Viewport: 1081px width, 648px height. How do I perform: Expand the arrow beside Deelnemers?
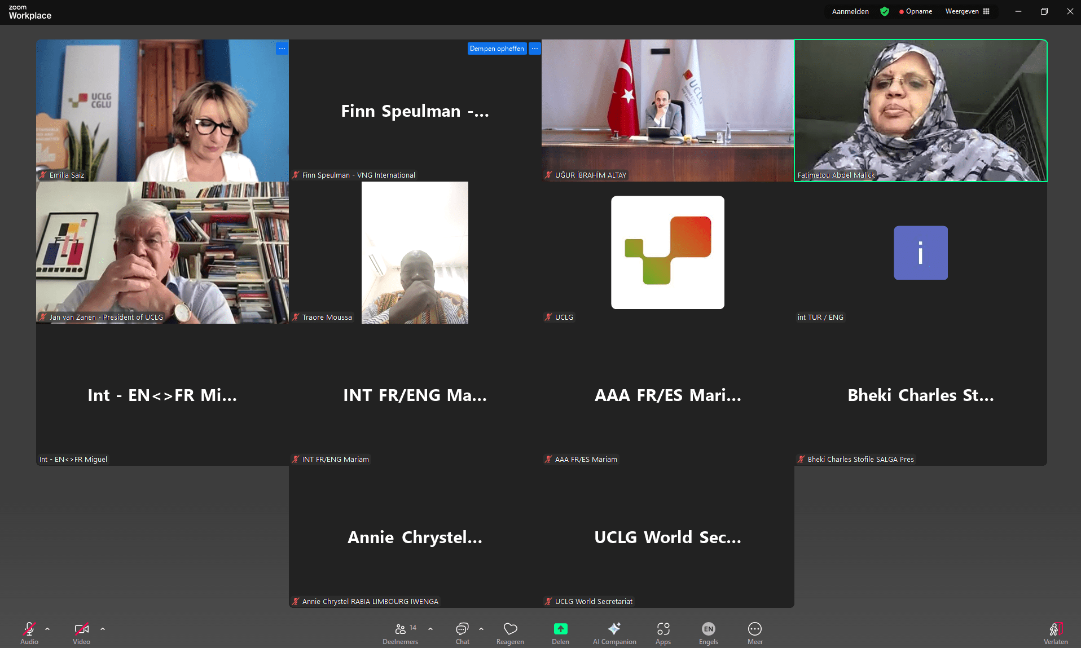(430, 628)
